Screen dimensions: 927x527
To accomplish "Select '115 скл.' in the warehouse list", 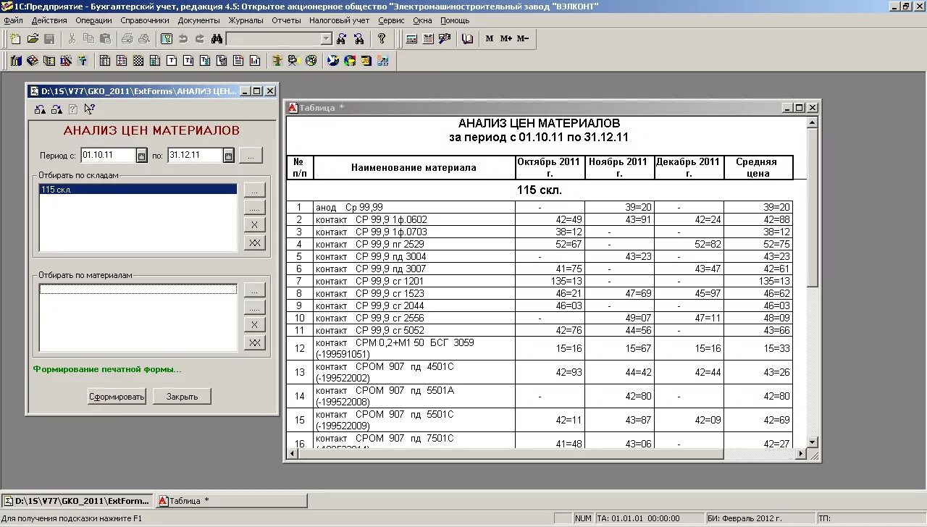I will tap(138, 190).
